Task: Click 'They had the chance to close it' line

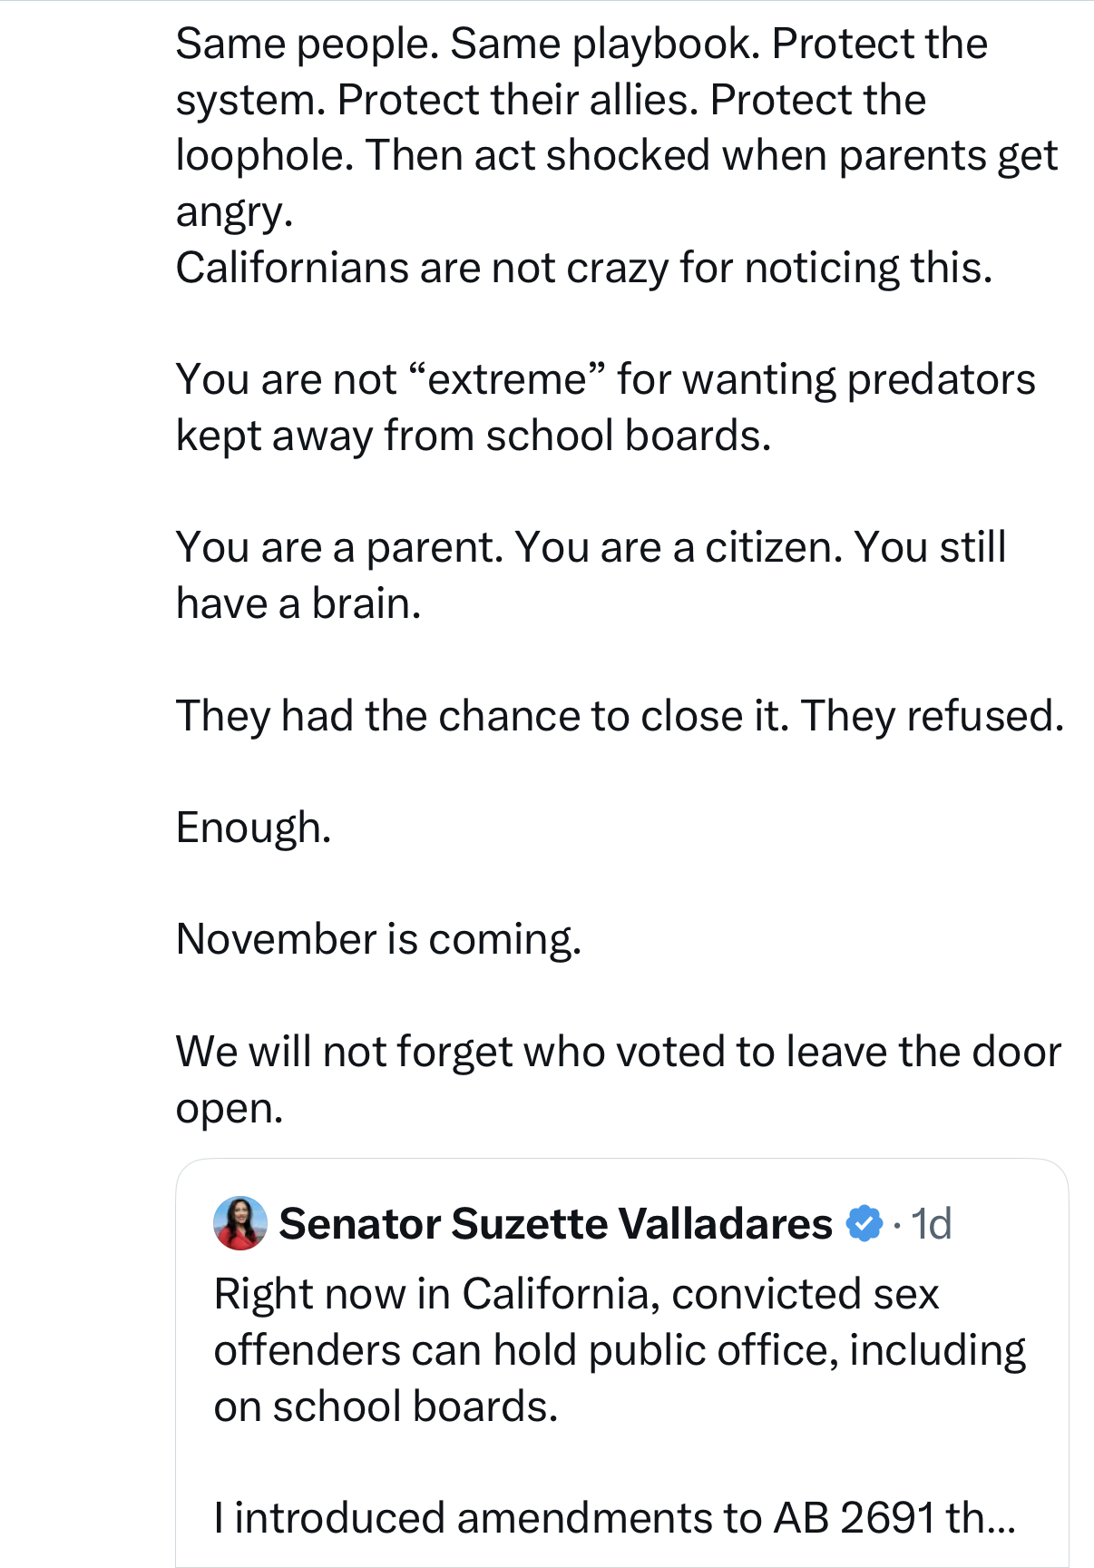Action: (x=620, y=716)
